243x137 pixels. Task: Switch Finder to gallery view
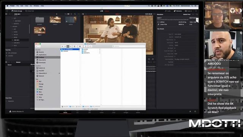pyautogui.click(x=71, y=46)
